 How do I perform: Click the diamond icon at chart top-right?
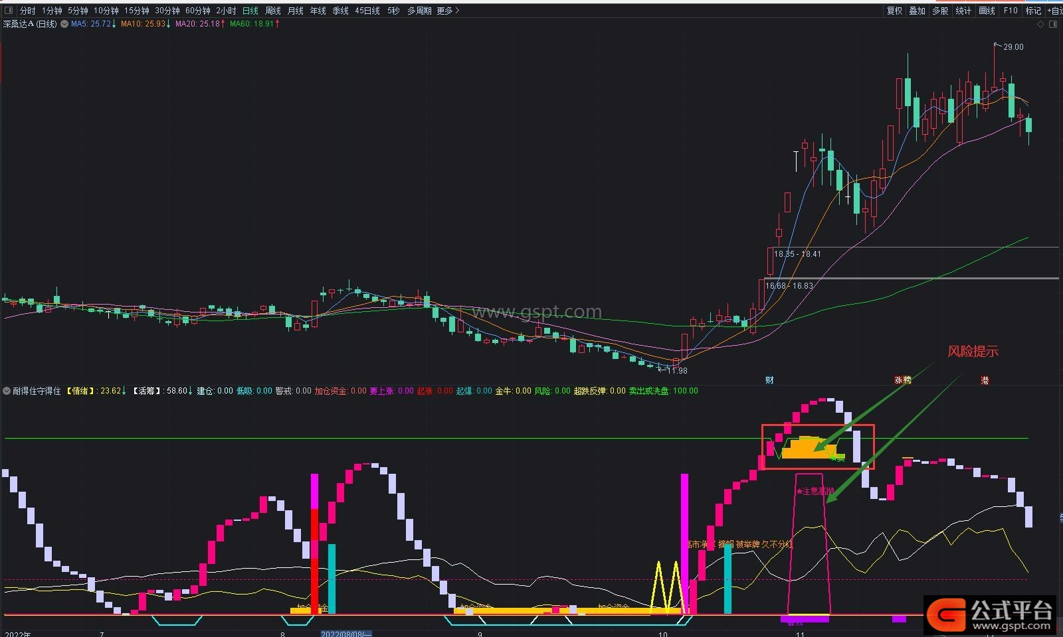tap(1041, 25)
